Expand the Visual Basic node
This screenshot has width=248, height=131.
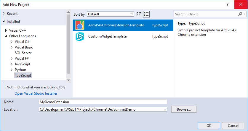point(12,47)
